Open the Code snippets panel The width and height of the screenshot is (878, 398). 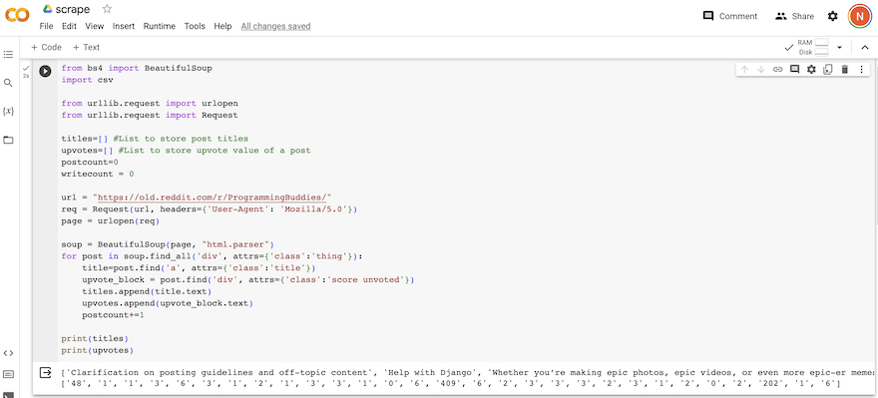click(x=8, y=353)
